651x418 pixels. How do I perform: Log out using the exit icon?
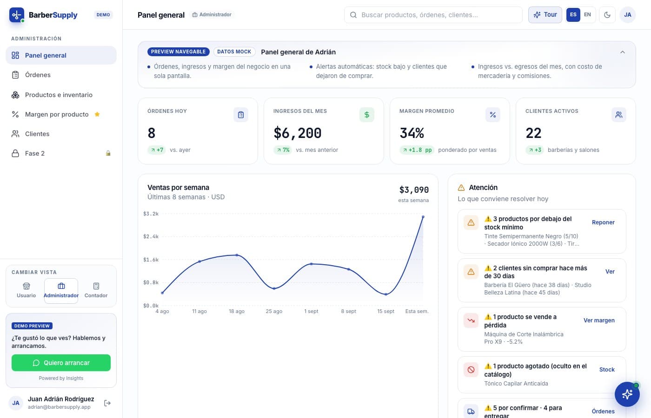[x=107, y=403]
